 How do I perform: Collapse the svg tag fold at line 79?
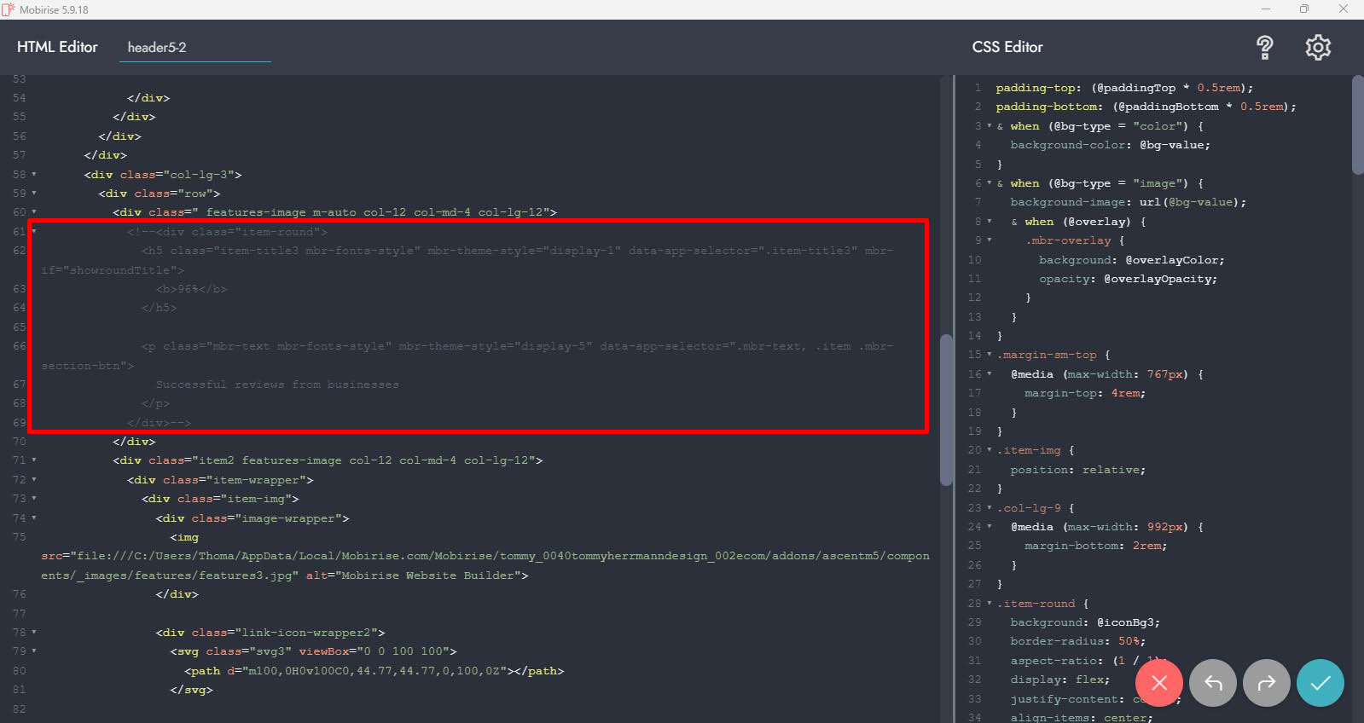pyautogui.click(x=34, y=651)
